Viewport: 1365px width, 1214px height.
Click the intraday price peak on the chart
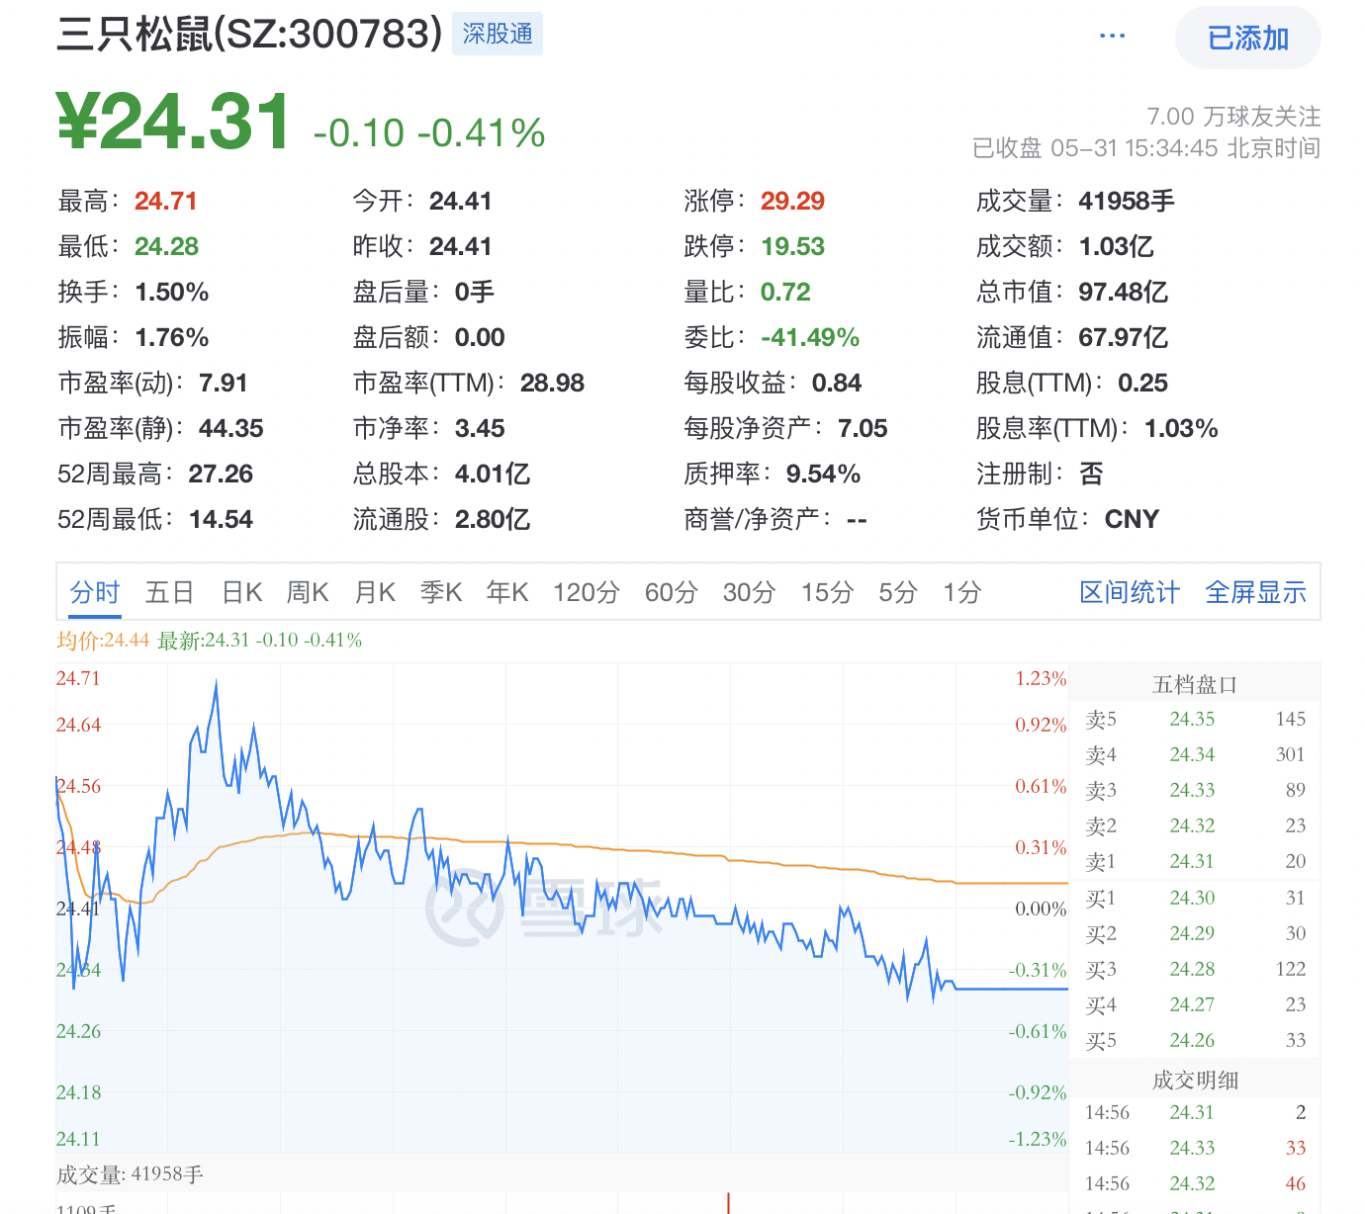coord(217,682)
